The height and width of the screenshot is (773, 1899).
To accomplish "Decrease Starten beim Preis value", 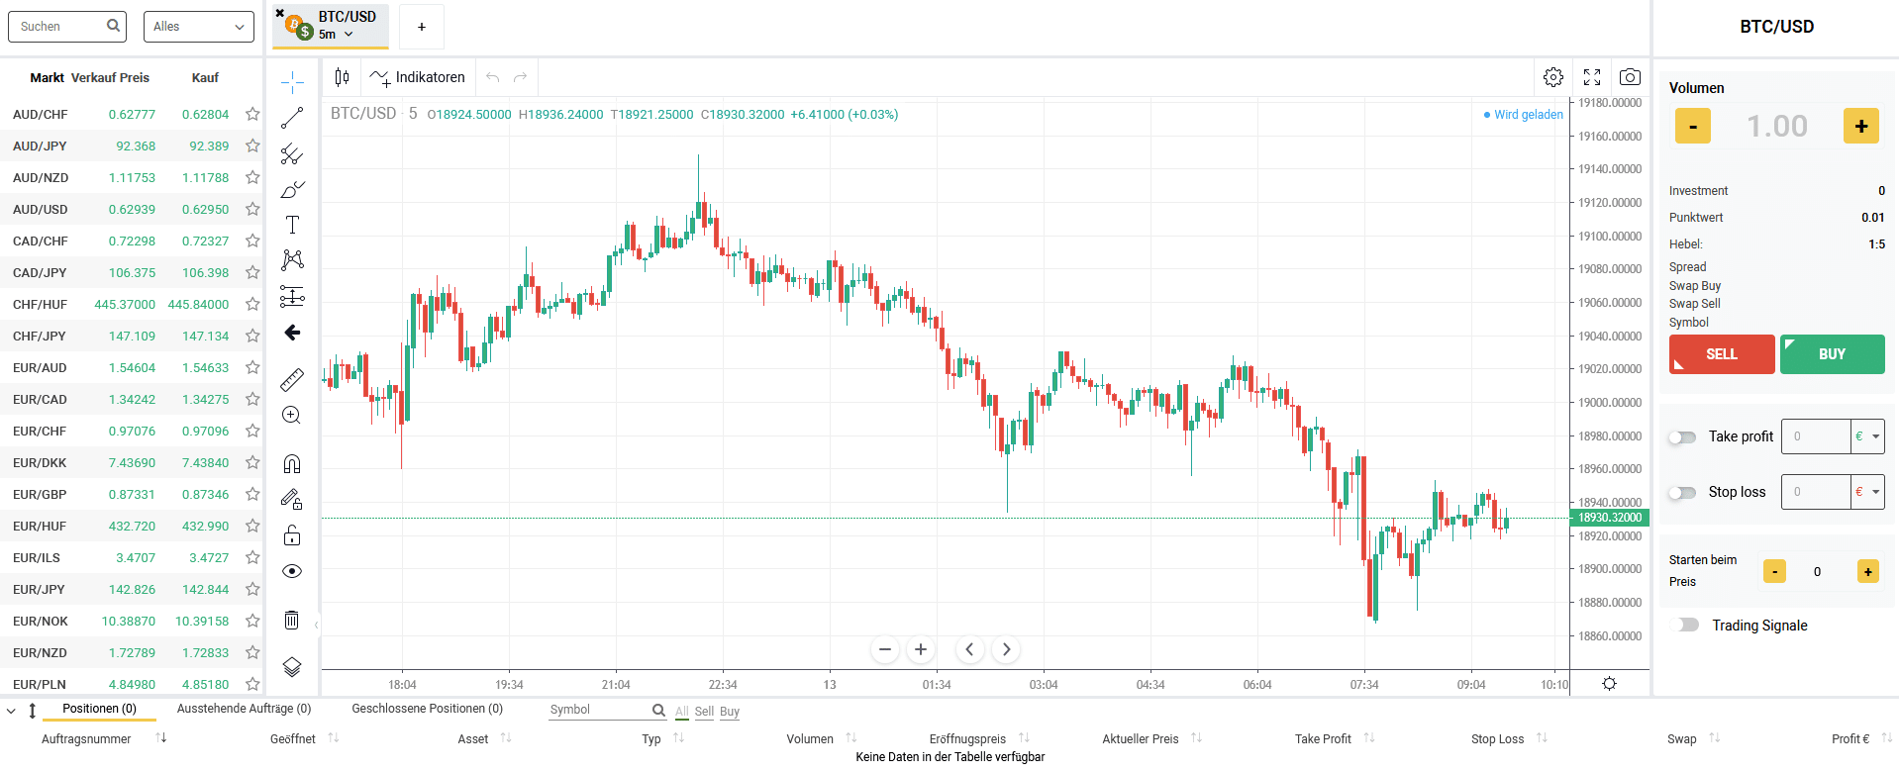I will click(x=1775, y=571).
